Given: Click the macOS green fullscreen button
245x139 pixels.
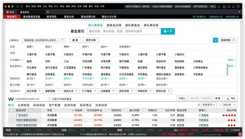Looking at the screenshot, I should [13, 6].
